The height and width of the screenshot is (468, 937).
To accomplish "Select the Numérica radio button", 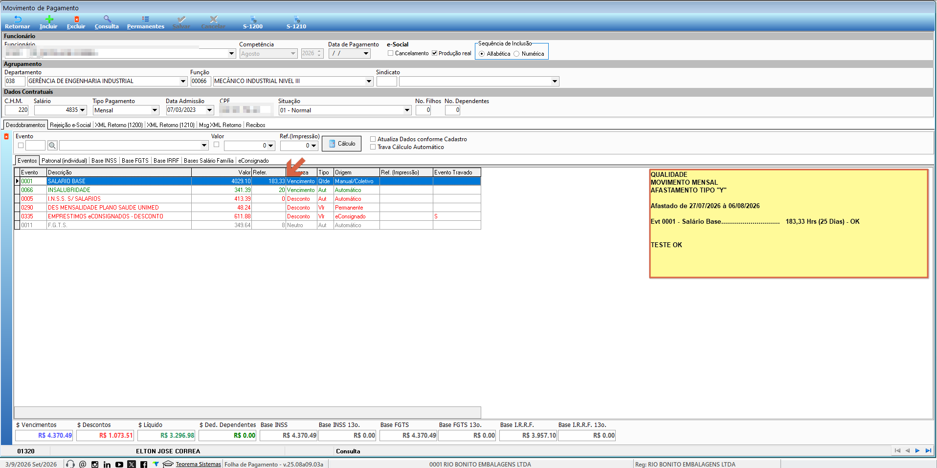I will (516, 54).
